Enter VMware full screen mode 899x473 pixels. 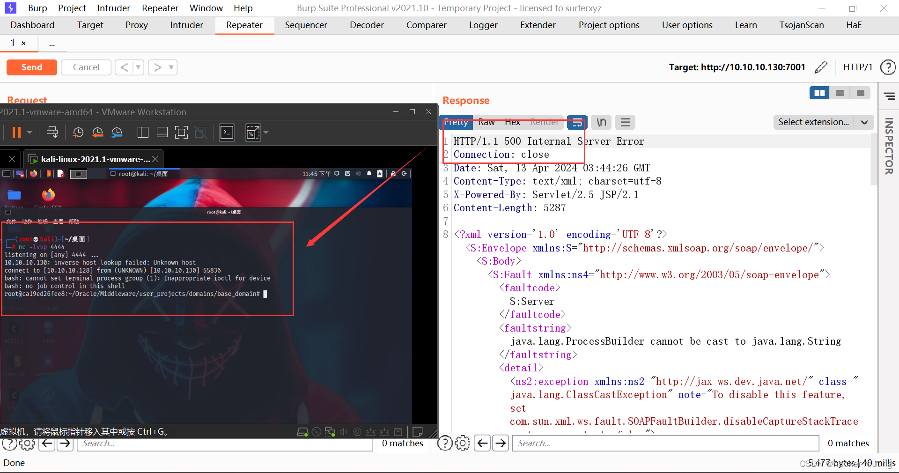(x=181, y=133)
